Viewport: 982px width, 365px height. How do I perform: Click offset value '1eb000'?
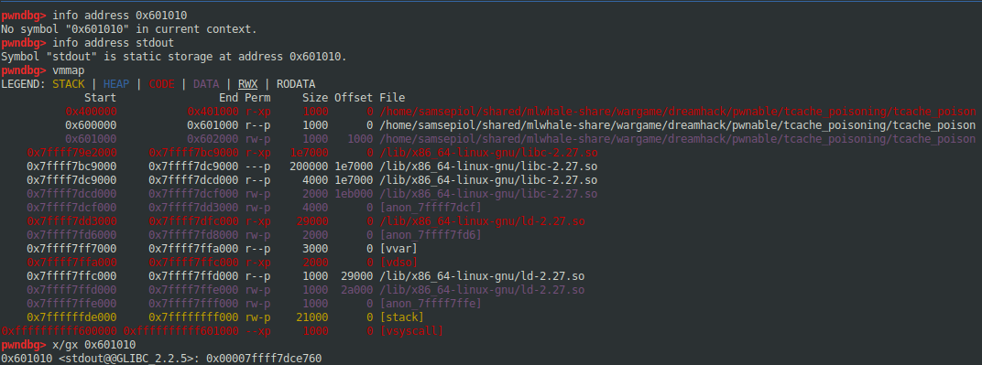[354, 194]
